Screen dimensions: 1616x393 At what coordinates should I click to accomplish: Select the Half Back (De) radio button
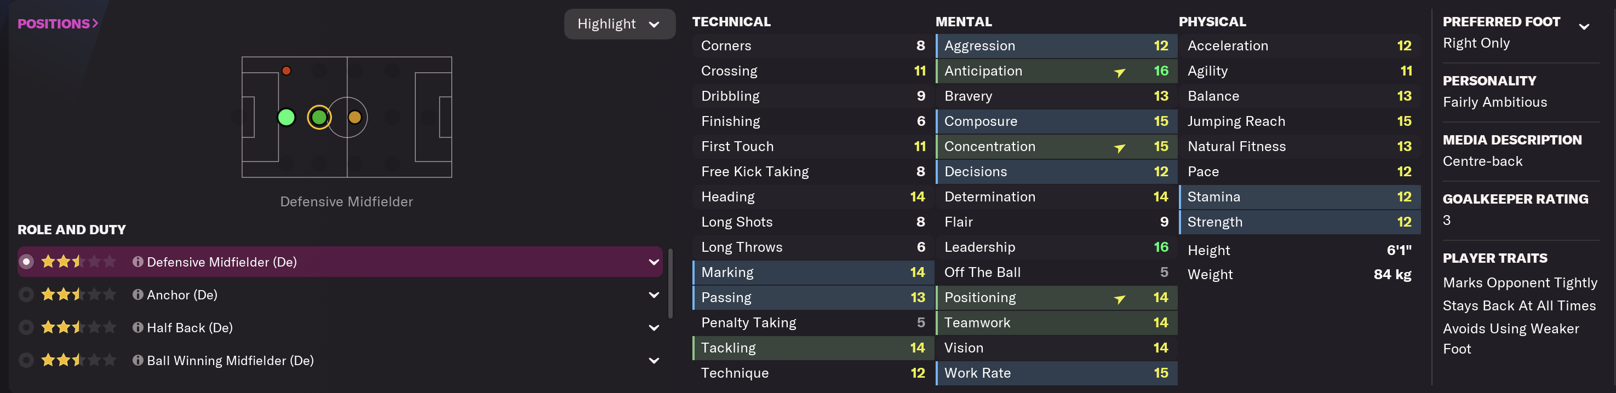pyautogui.click(x=26, y=327)
